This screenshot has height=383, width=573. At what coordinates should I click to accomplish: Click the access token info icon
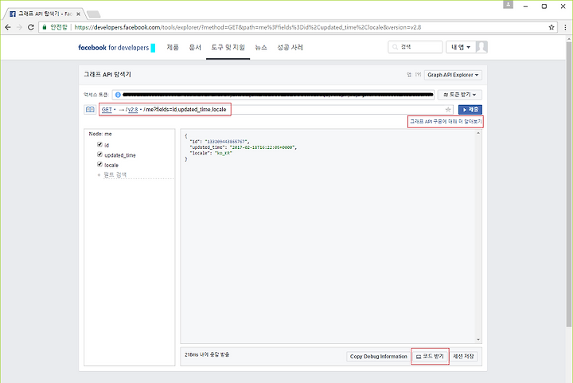[118, 95]
